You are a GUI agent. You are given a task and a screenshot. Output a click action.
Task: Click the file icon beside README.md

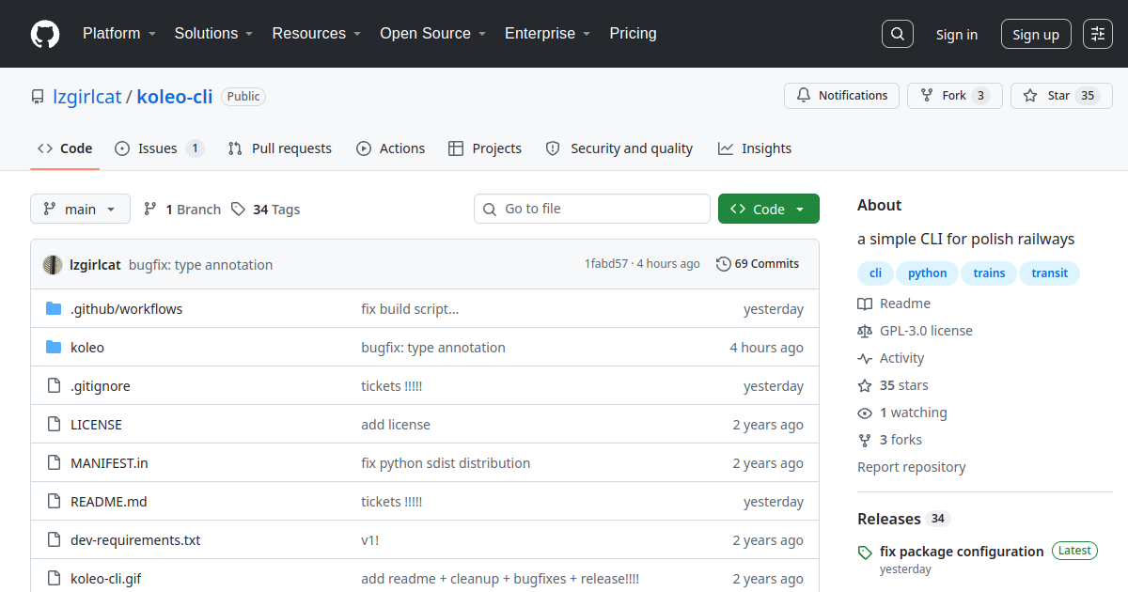(x=54, y=502)
